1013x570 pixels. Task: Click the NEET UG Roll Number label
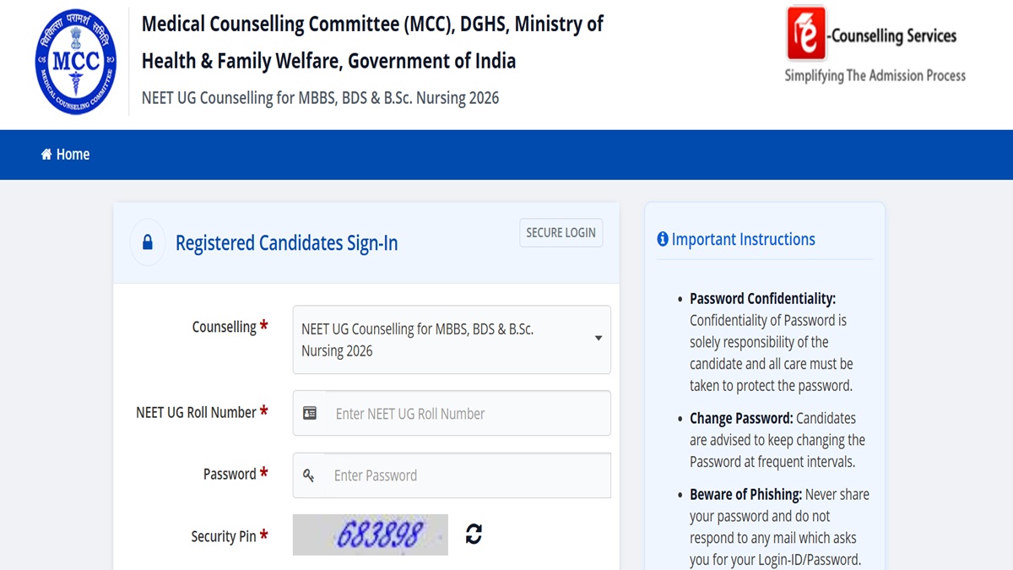[x=196, y=412]
